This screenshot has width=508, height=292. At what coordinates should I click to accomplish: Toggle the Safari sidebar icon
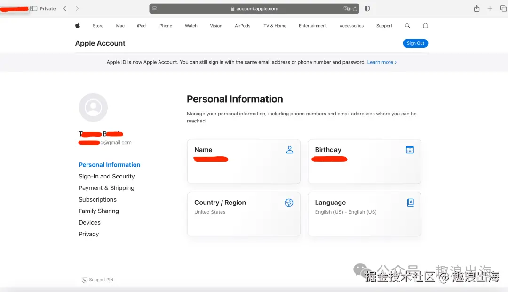coord(34,8)
